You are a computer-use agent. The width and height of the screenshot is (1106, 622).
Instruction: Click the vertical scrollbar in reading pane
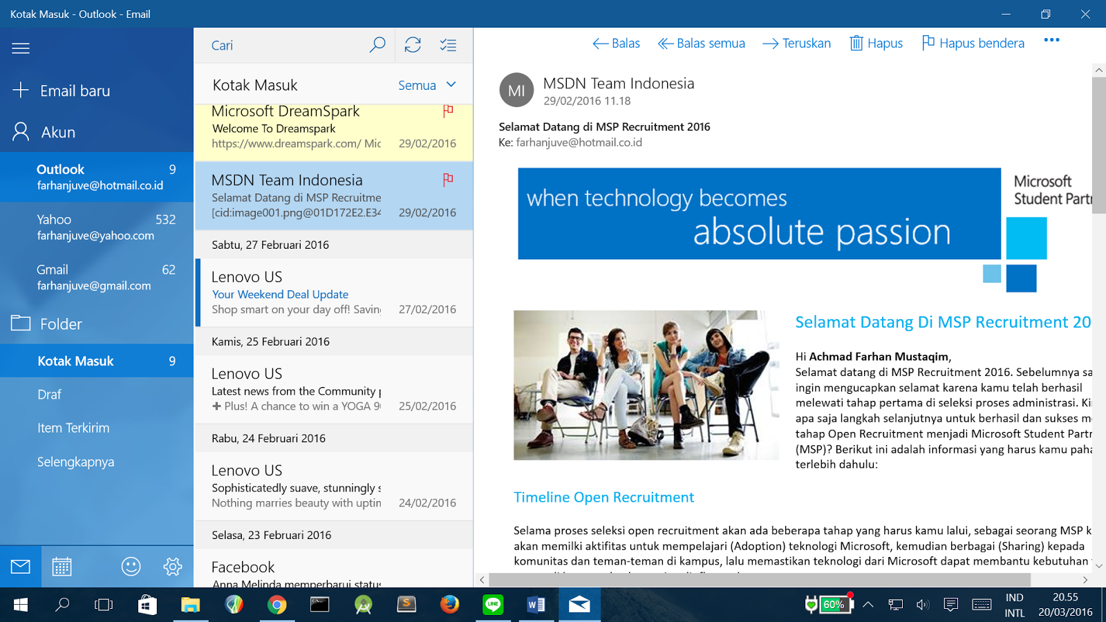coord(1099,145)
